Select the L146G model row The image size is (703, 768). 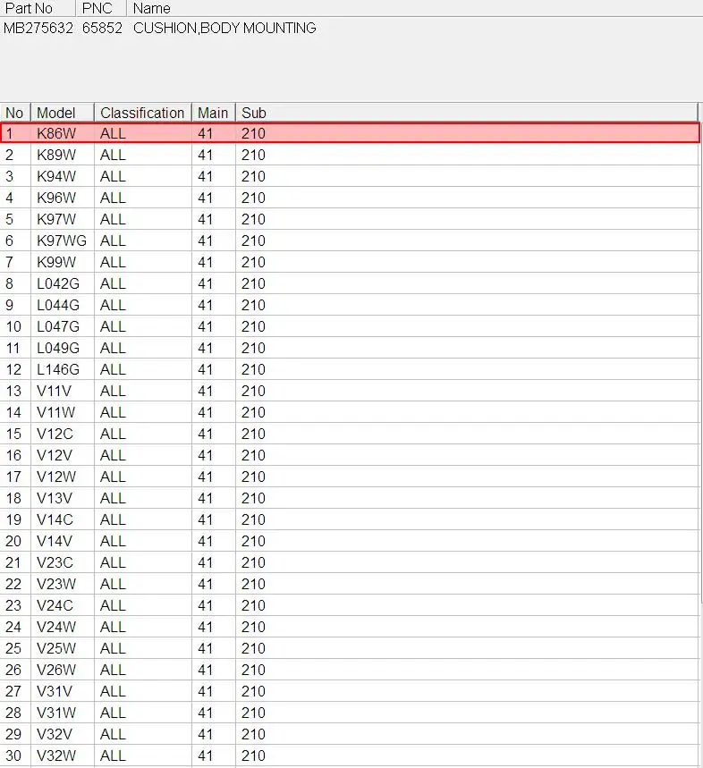(350, 369)
